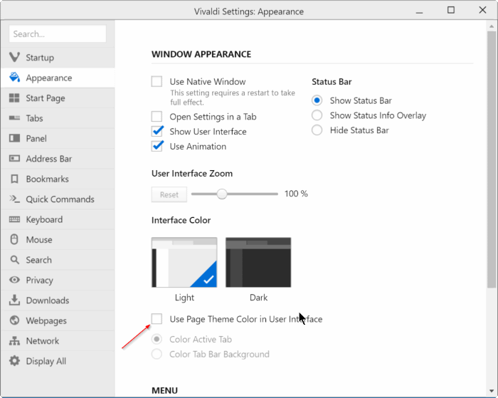Click the Privacy eye icon
This screenshot has height=398, width=498.
[14, 280]
